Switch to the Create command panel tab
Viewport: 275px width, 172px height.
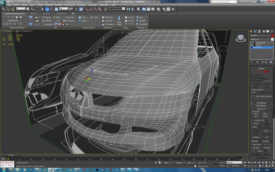[x=251, y=32]
